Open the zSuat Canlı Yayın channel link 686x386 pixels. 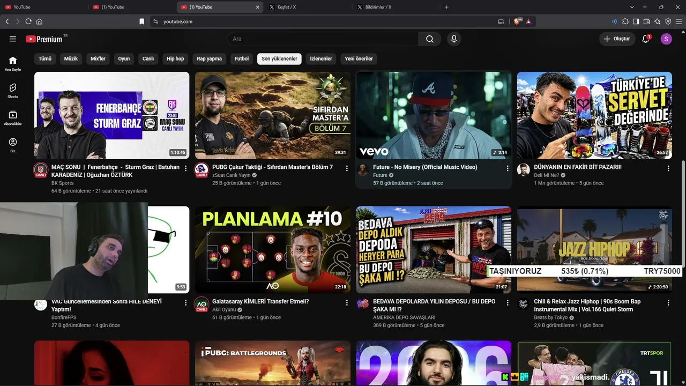(x=232, y=175)
